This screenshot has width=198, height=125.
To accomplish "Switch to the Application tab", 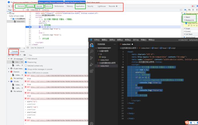I will coord(80,6).
